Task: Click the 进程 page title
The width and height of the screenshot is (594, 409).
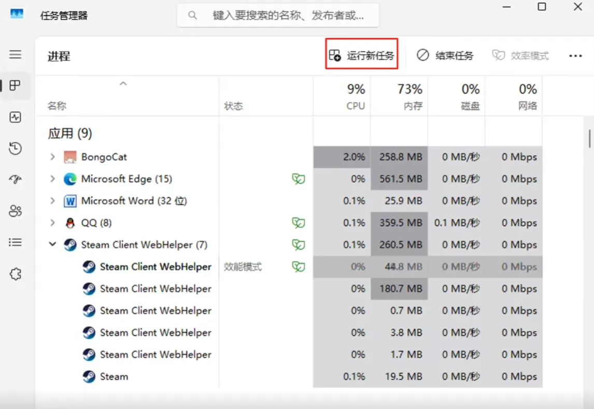Action: coord(59,56)
